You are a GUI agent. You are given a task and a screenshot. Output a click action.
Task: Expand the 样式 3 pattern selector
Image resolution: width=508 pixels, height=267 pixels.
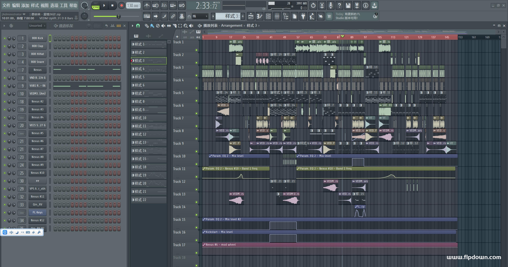tap(229, 16)
